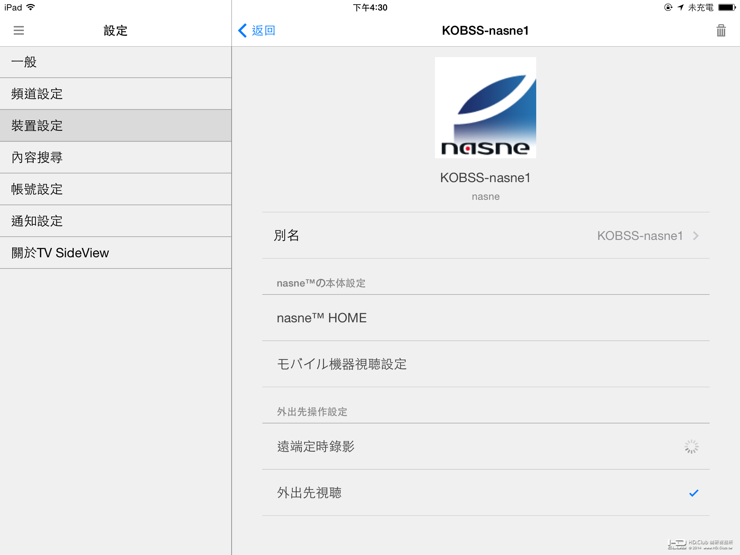
Task: Tap the blue back chevron arrow
Action: click(242, 30)
